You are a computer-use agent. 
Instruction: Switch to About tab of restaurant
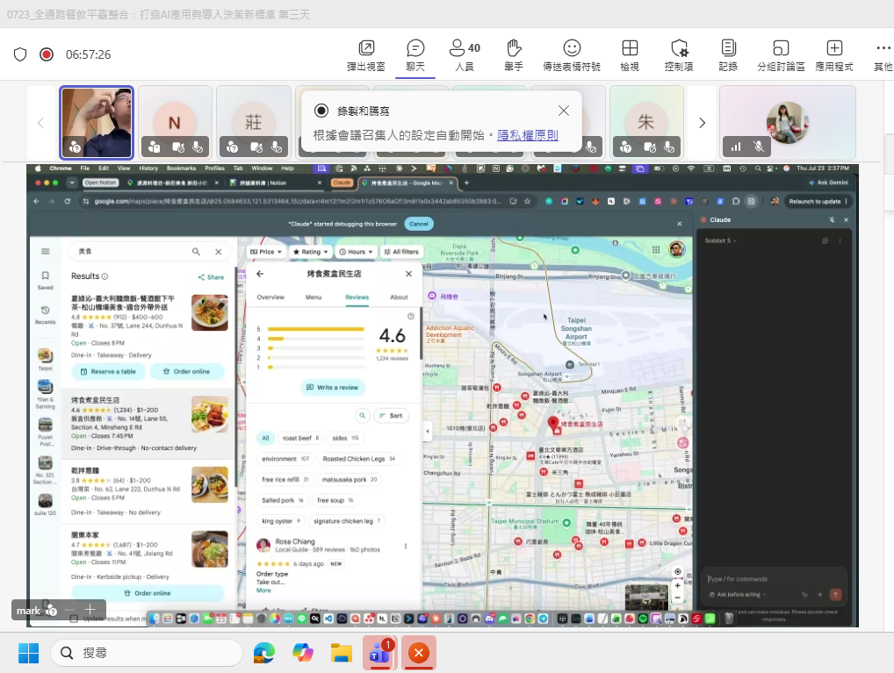pos(399,297)
